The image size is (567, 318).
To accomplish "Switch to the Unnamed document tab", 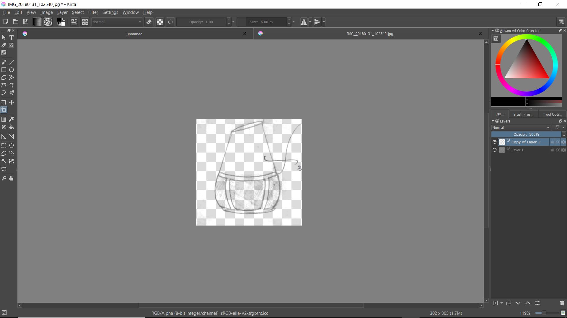I will coord(134,34).
